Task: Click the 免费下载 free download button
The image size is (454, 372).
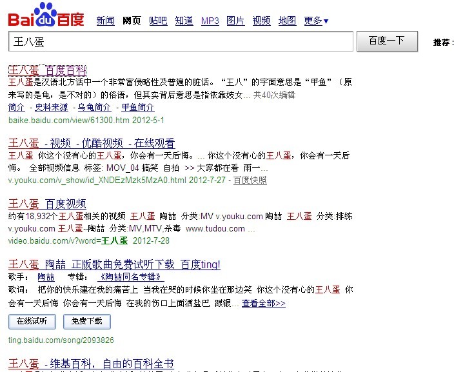Action: [87, 321]
